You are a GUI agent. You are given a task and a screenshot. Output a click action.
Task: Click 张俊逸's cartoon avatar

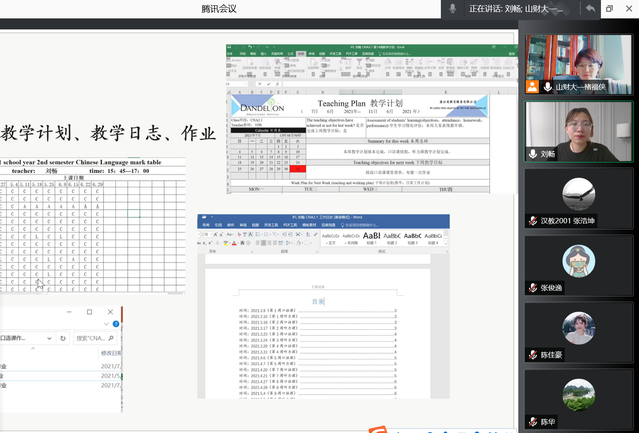579,261
